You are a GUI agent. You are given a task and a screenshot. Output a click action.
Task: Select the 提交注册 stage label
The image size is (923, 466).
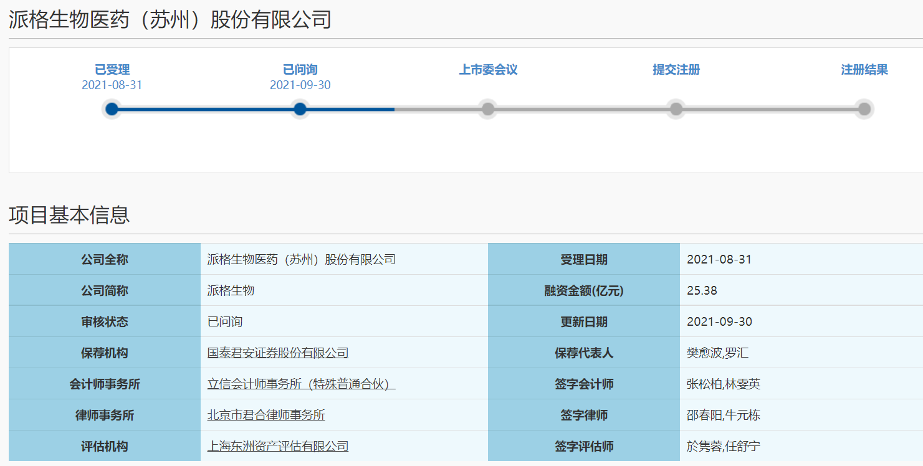676,70
